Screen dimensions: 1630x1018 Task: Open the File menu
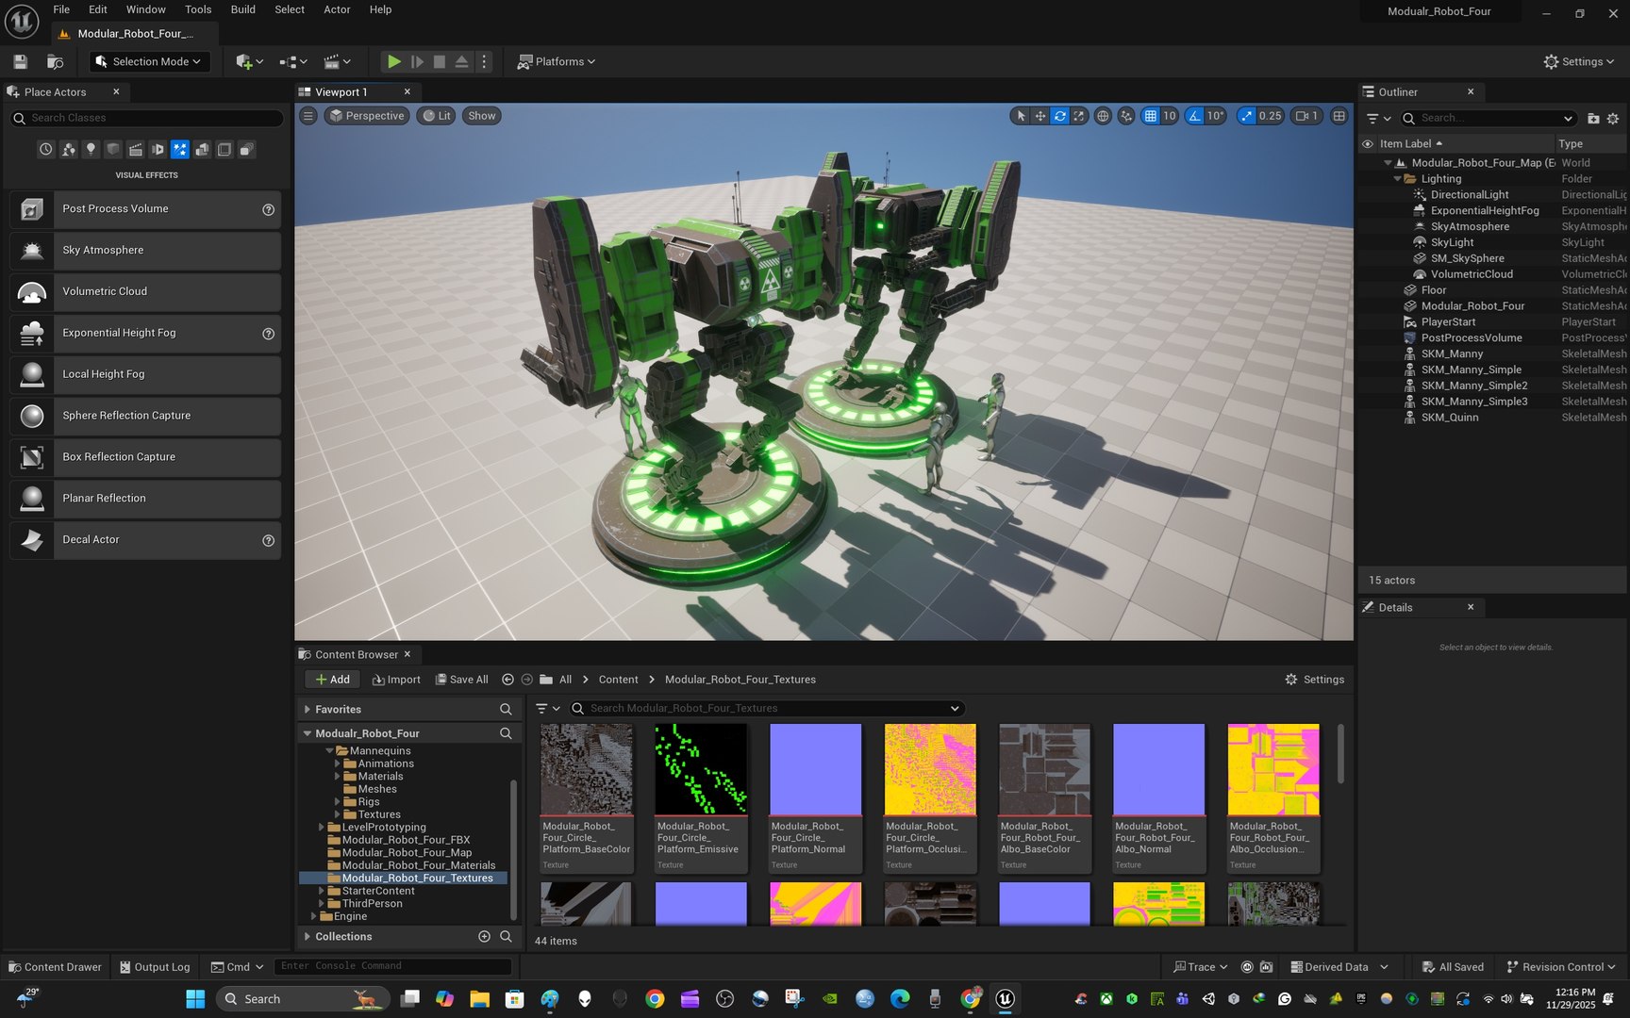pos(61,9)
